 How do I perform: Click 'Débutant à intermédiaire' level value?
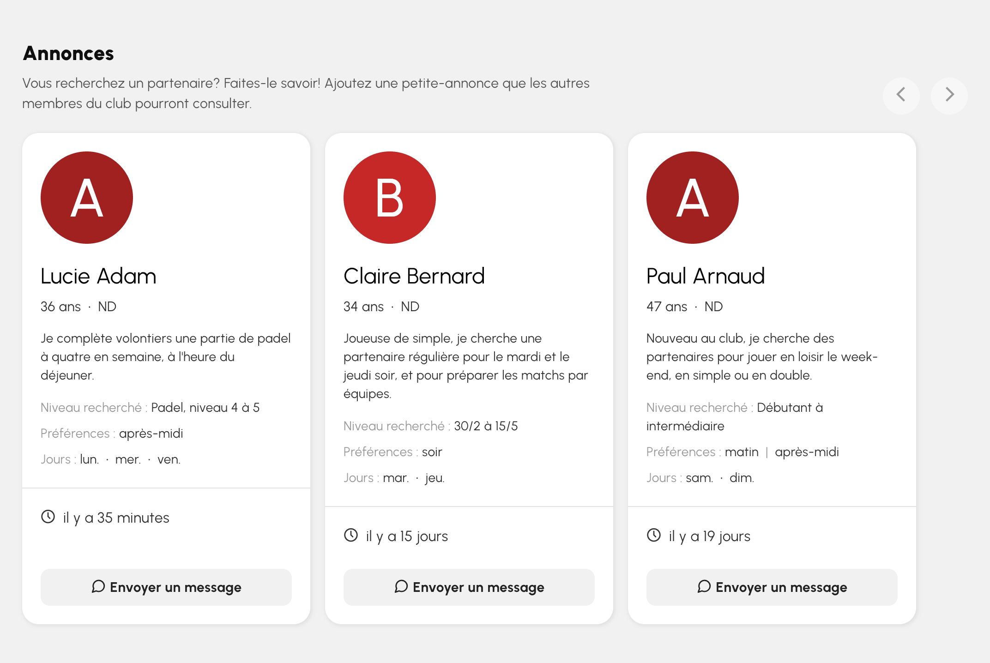[x=735, y=417]
